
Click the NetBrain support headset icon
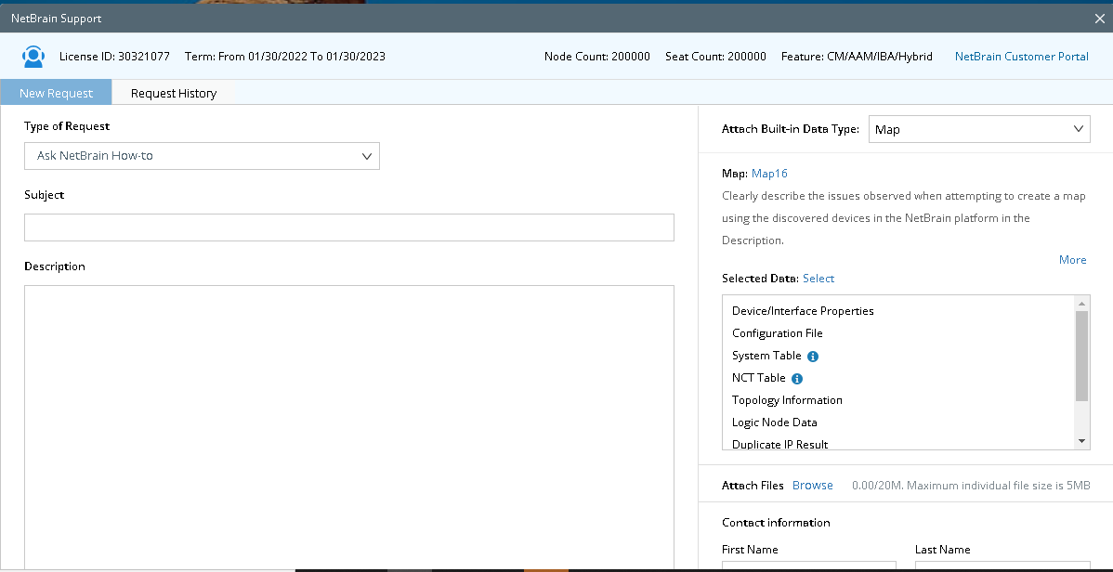click(33, 56)
